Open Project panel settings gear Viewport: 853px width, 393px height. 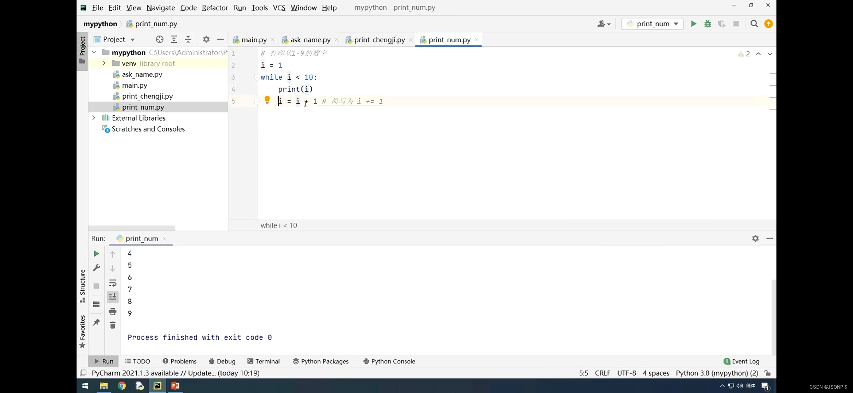tap(206, 39)
